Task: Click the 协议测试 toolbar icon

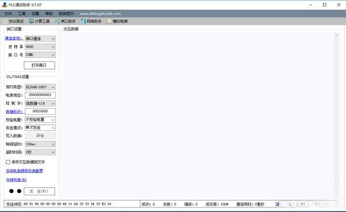Action: pyautogui.click(x=6, y=21)
